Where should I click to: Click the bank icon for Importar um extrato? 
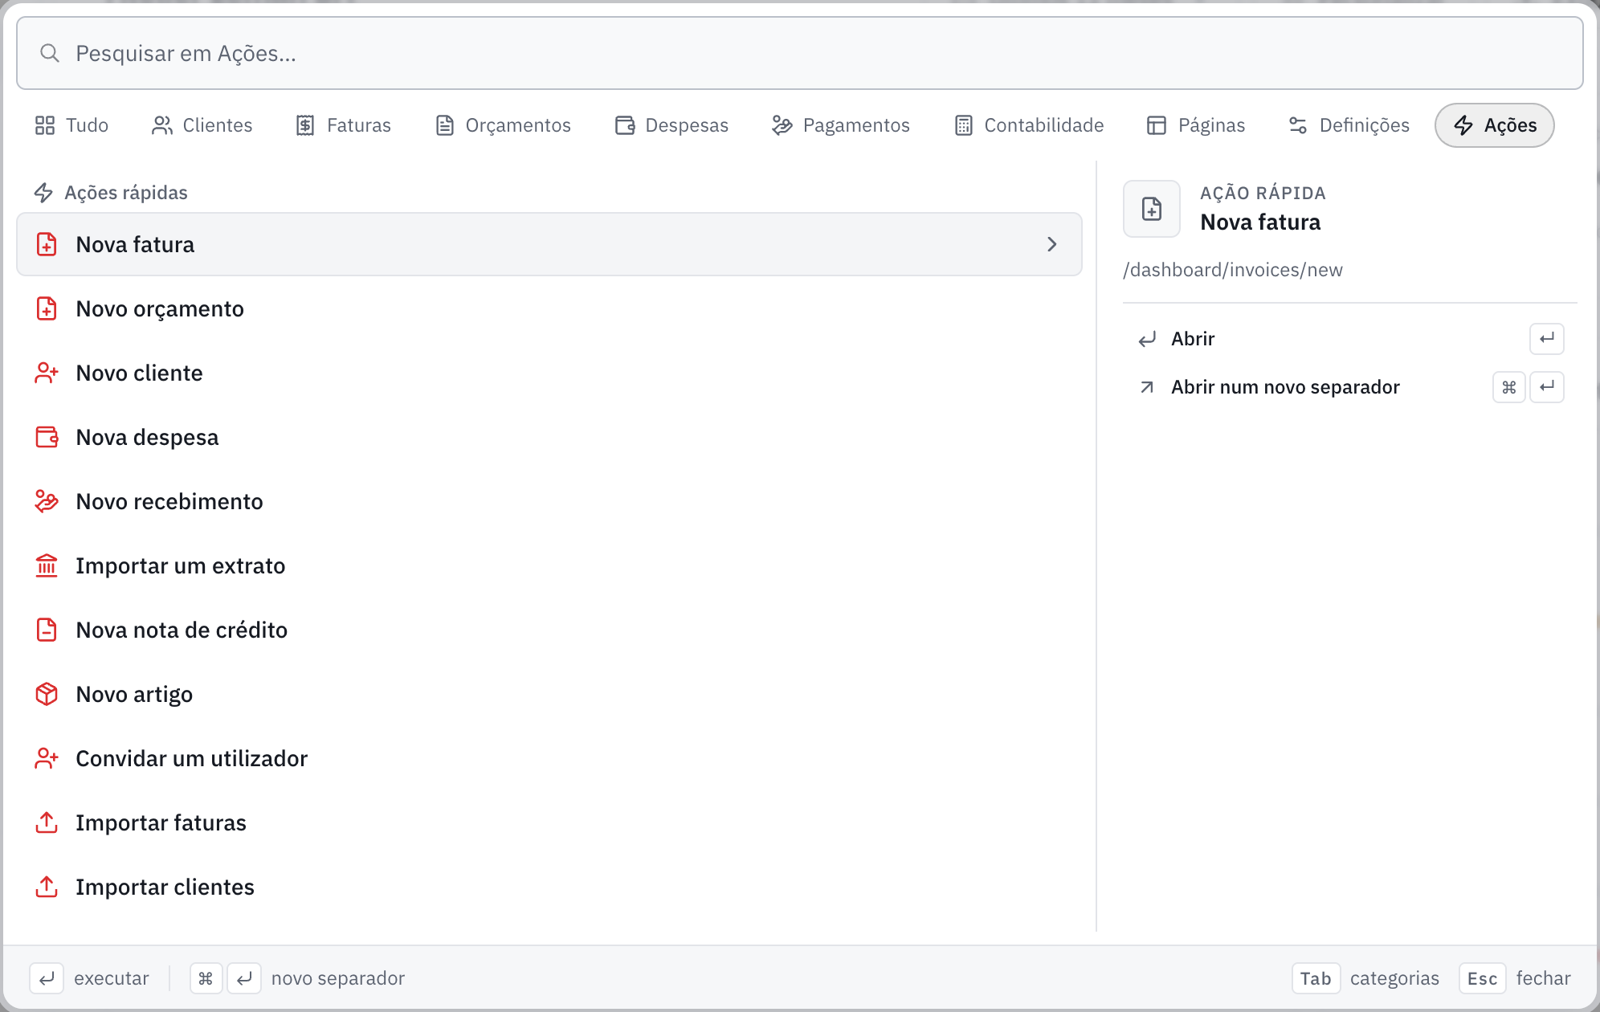[47, 565]
